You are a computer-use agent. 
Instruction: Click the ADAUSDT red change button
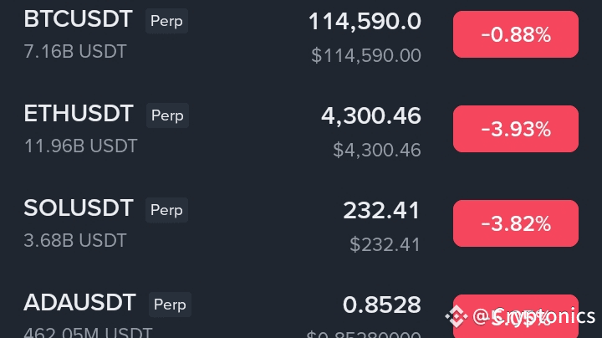[x=515, y=313]
